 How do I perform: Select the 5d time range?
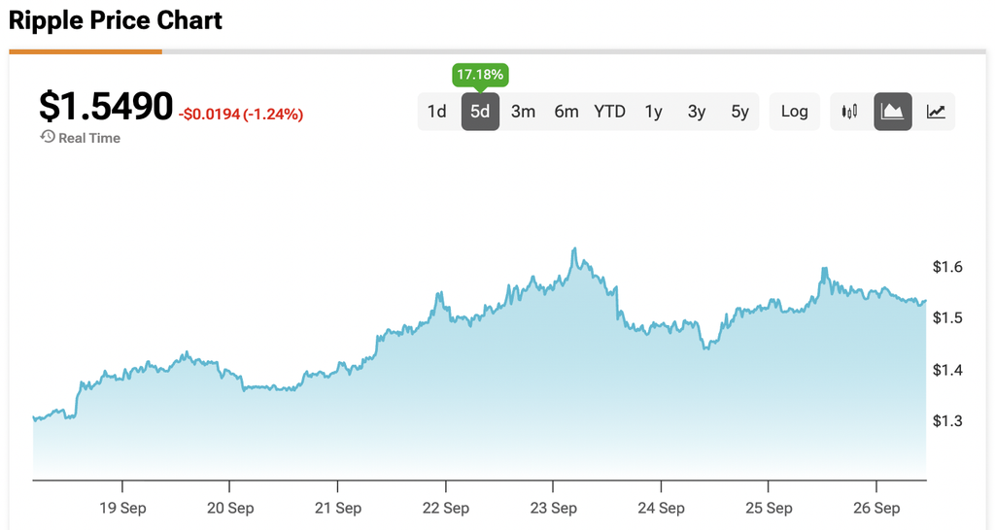[480, 112]
